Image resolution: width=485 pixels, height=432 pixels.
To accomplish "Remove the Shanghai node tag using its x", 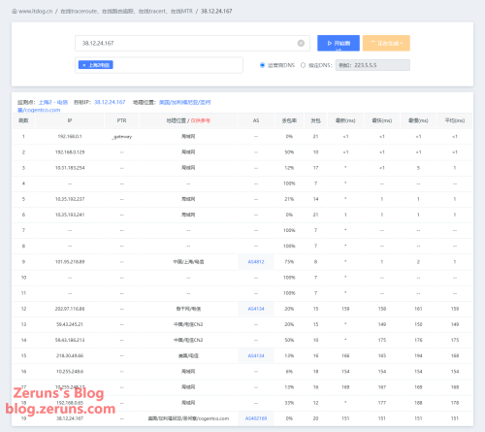I will coord(83,65).
